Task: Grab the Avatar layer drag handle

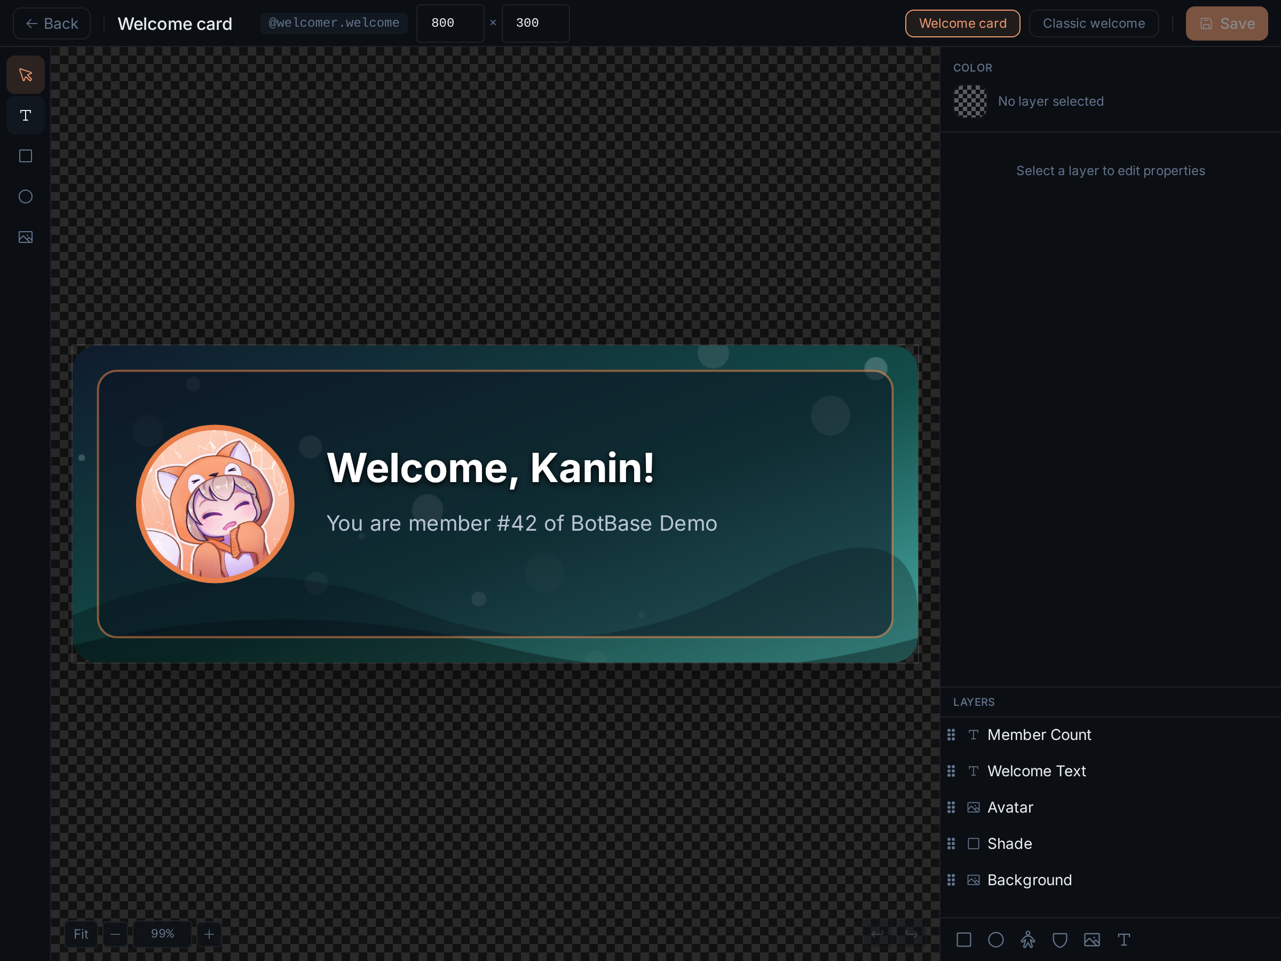Action: 951,807
